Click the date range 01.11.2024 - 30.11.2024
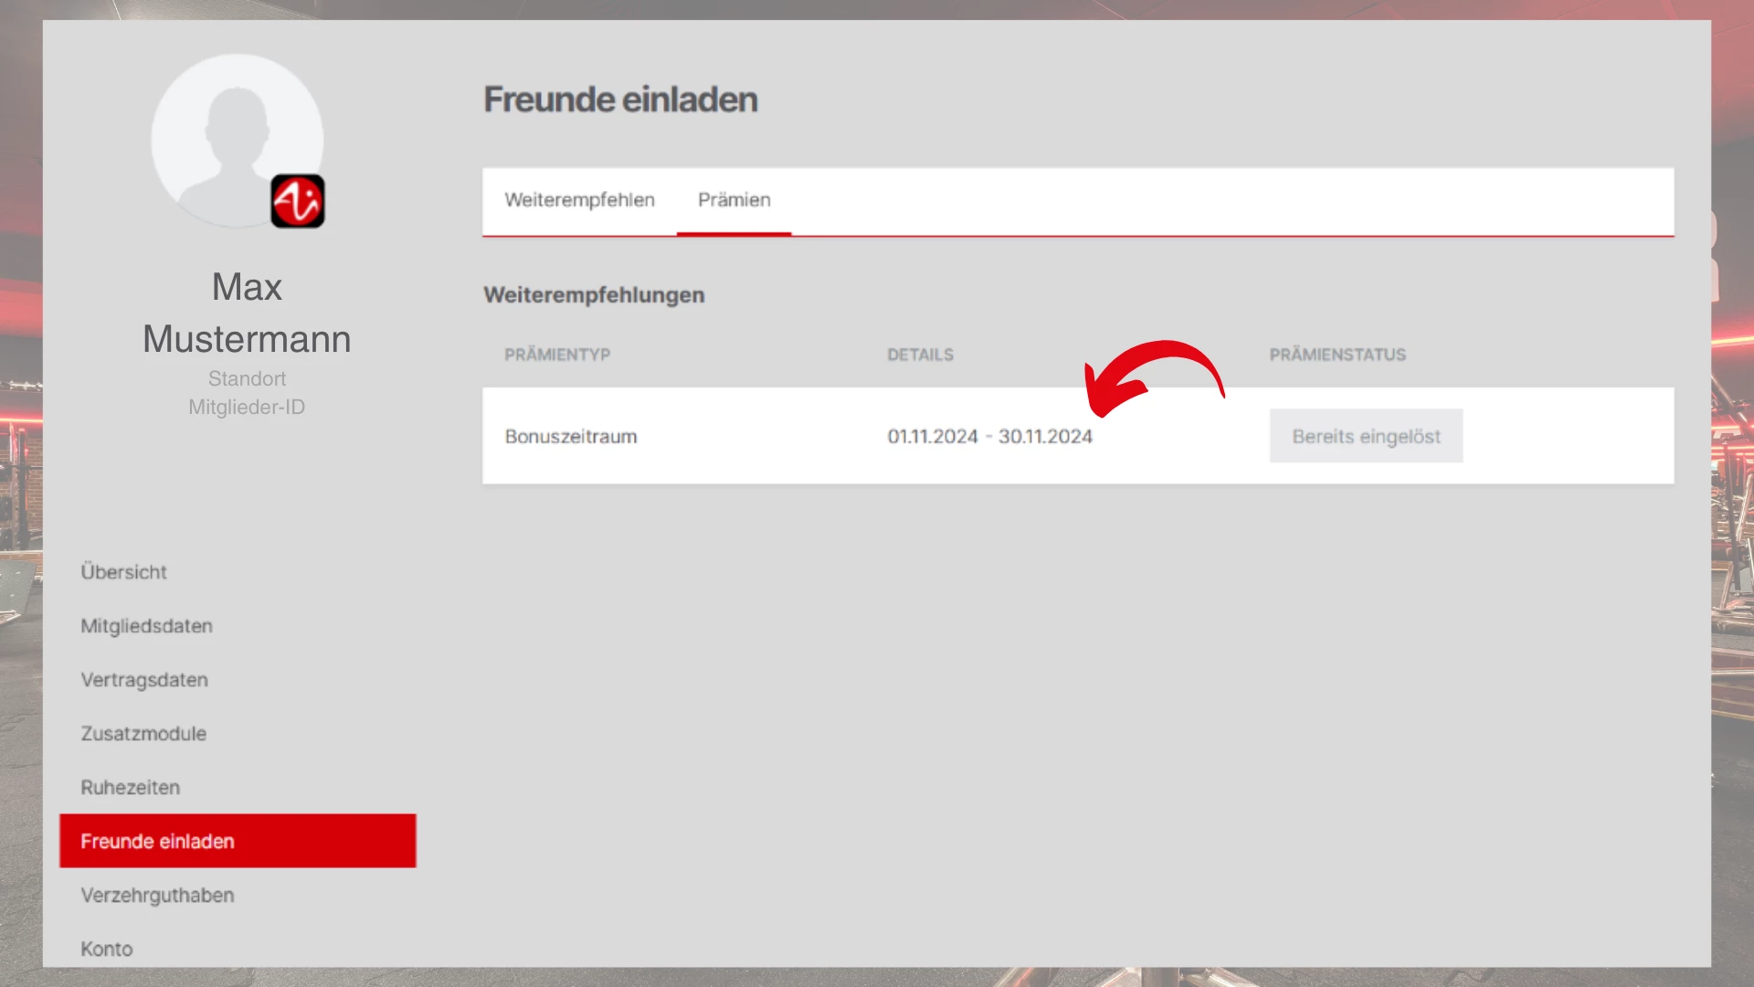This screenshot has height=987, width=1754. click(x=989, y=437)
